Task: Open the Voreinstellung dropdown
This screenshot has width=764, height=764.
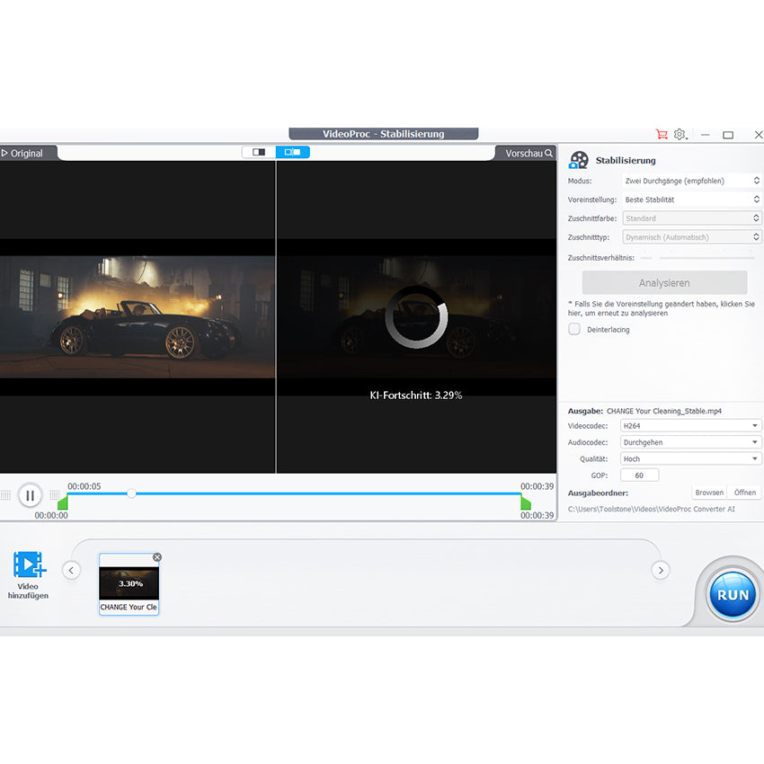Action: tap(691, 199)
